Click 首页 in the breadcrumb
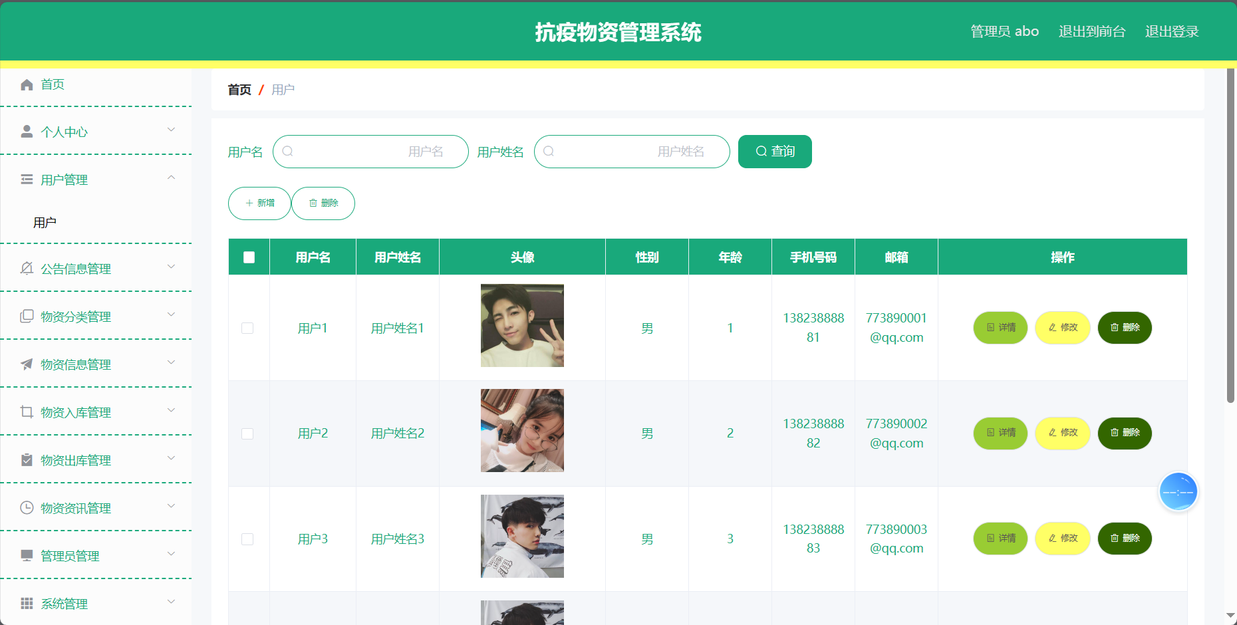The height and width of the screenshot is (625, 1237). (x=239, y=90)
